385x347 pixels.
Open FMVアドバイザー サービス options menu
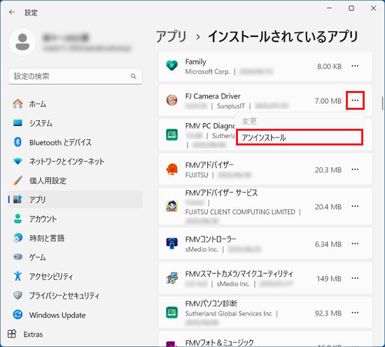click(x=355, y=206)
